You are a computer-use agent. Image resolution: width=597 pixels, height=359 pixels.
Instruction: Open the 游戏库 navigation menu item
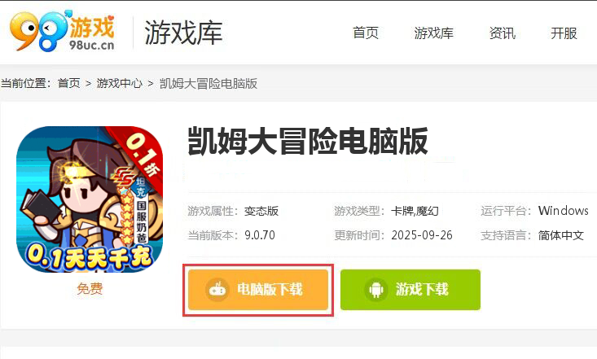click(433, 33)
